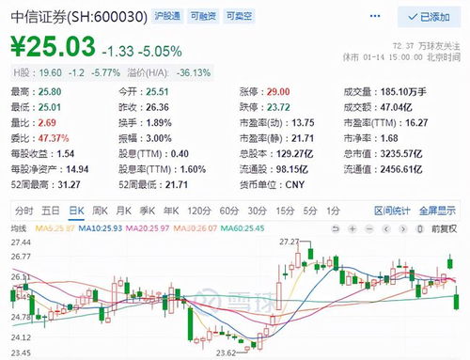Click the 可融资 tag
Screen dimensions: 470x360
(203, 16)
